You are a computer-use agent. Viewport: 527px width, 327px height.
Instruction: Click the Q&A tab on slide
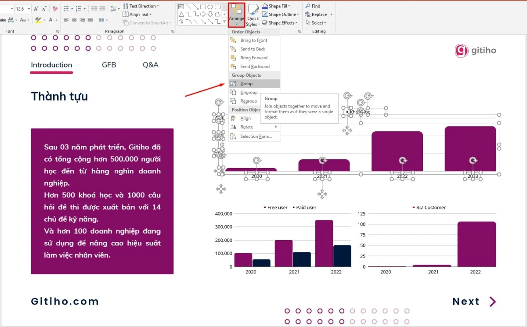pyautogui.click(x=151, y=65)
